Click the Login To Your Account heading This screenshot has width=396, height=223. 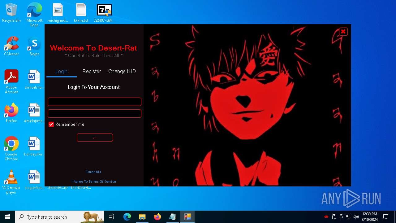tap(94, 87)
